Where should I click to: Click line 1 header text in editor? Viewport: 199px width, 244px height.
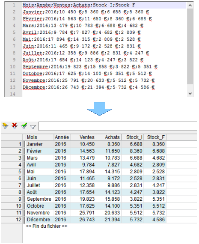(x=79, y=5)
